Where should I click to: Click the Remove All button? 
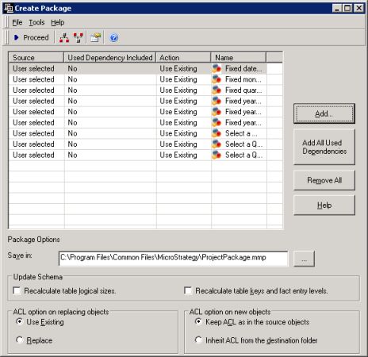click(324, 180)
